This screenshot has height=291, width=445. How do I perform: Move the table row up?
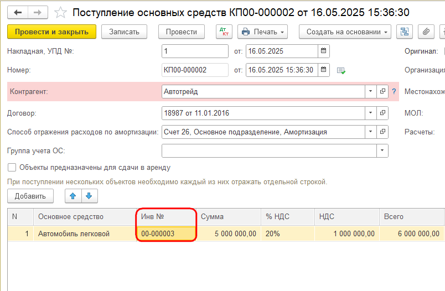[x=73, y=196]
